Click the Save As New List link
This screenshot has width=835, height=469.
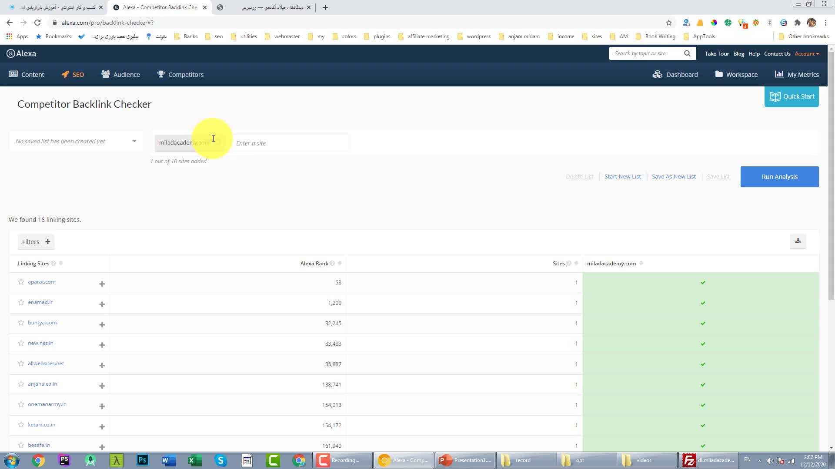coord(674,176)
